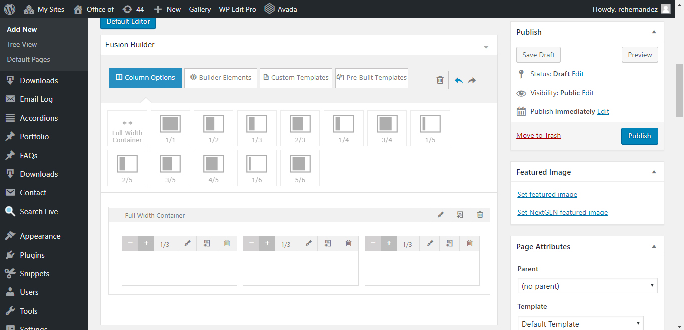The image size is (684, 330).
Task: Decrease the third column width
Action: 373,244
